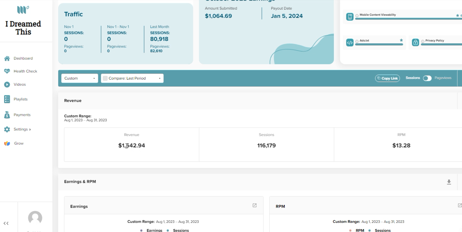
Task: Click the Mobile Content Viewability icon
Action: pos(350,17)
